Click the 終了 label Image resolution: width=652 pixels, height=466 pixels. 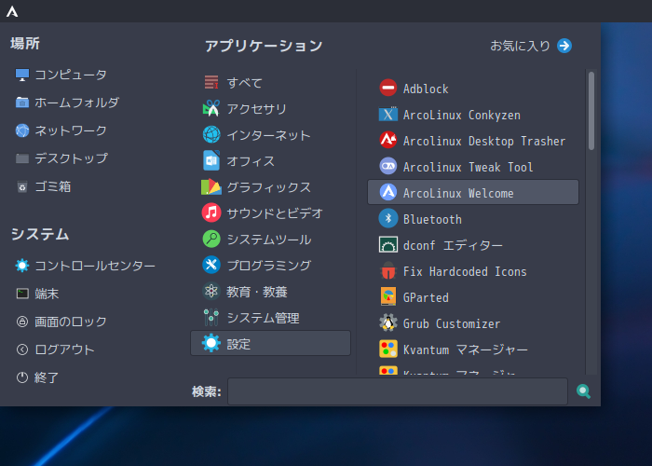pos(47,377)
